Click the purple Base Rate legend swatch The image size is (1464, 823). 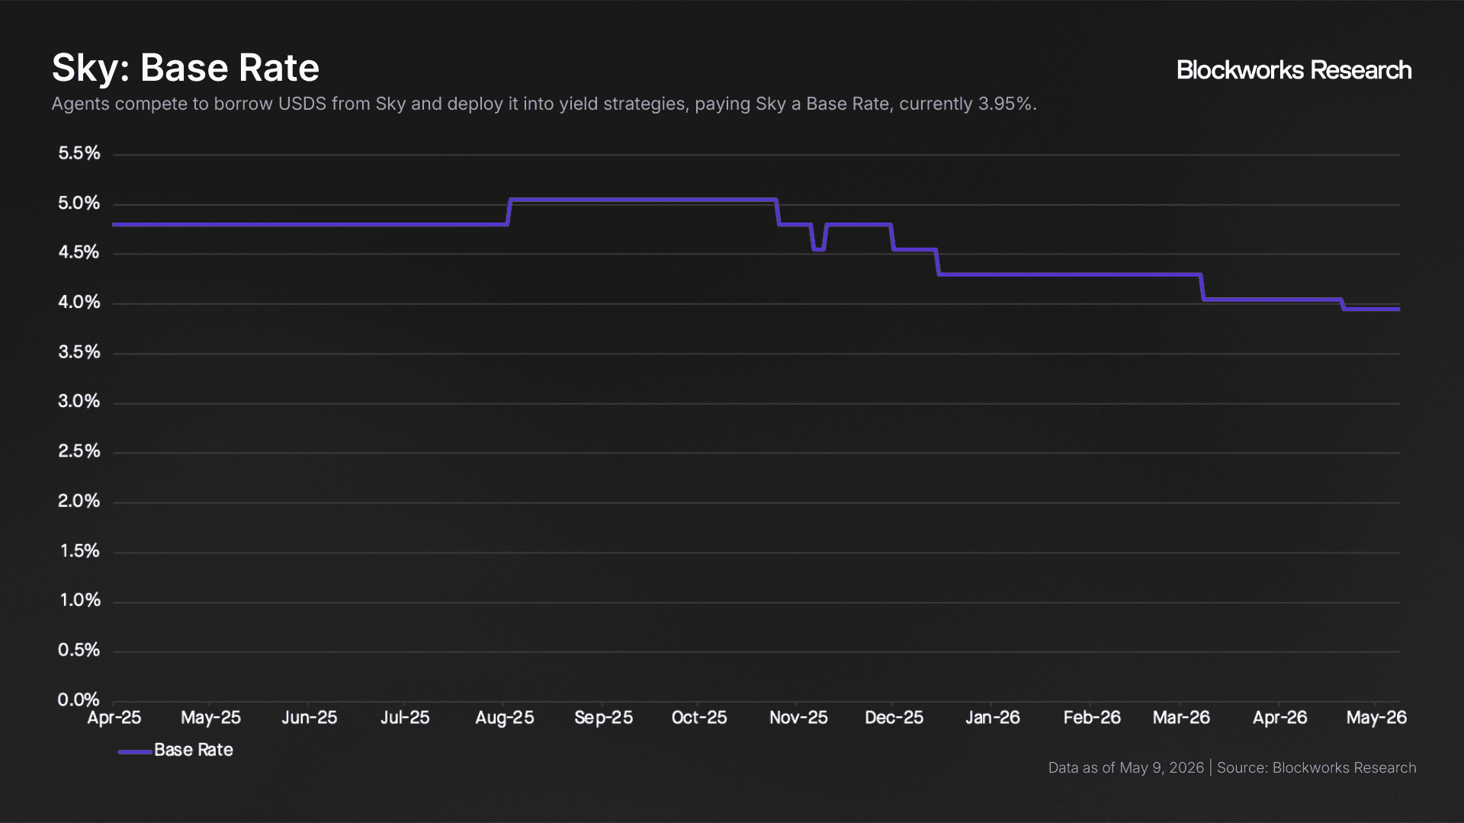click(135, 751)
